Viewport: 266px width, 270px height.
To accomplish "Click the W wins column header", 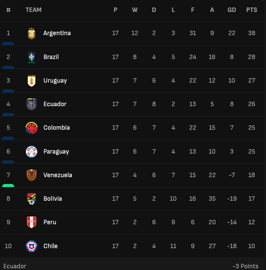I will (135, 10).
